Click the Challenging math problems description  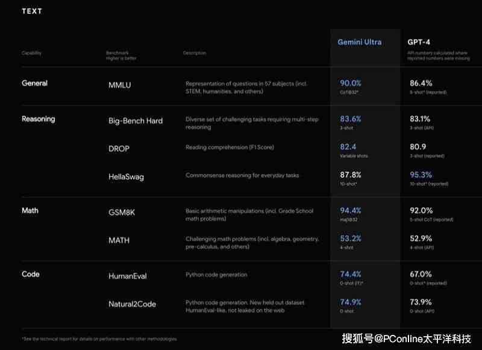[252, 243]
